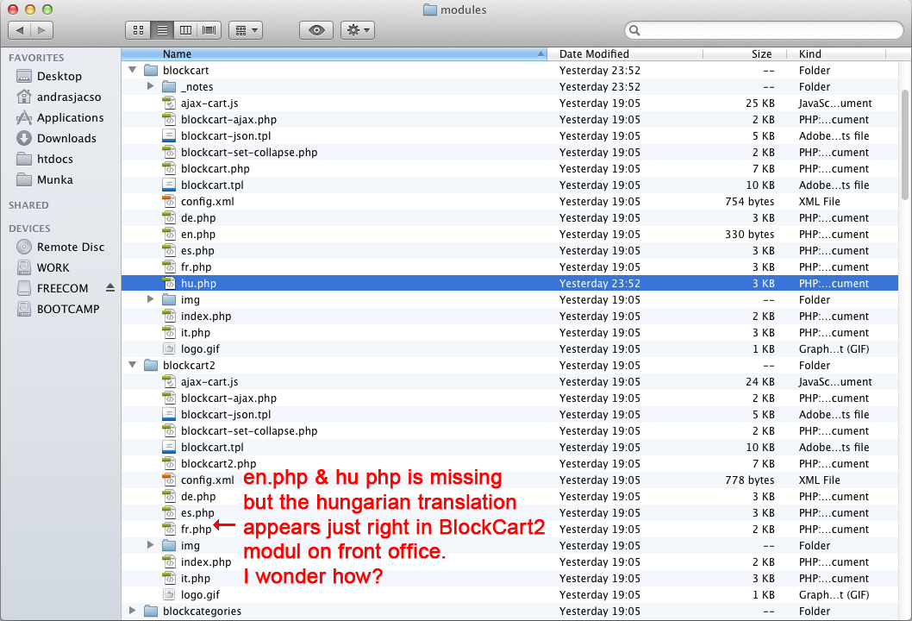This screenshot has width=912, height=621.
Task: Click the vertical scrollbar thumb
Action: 904,145
